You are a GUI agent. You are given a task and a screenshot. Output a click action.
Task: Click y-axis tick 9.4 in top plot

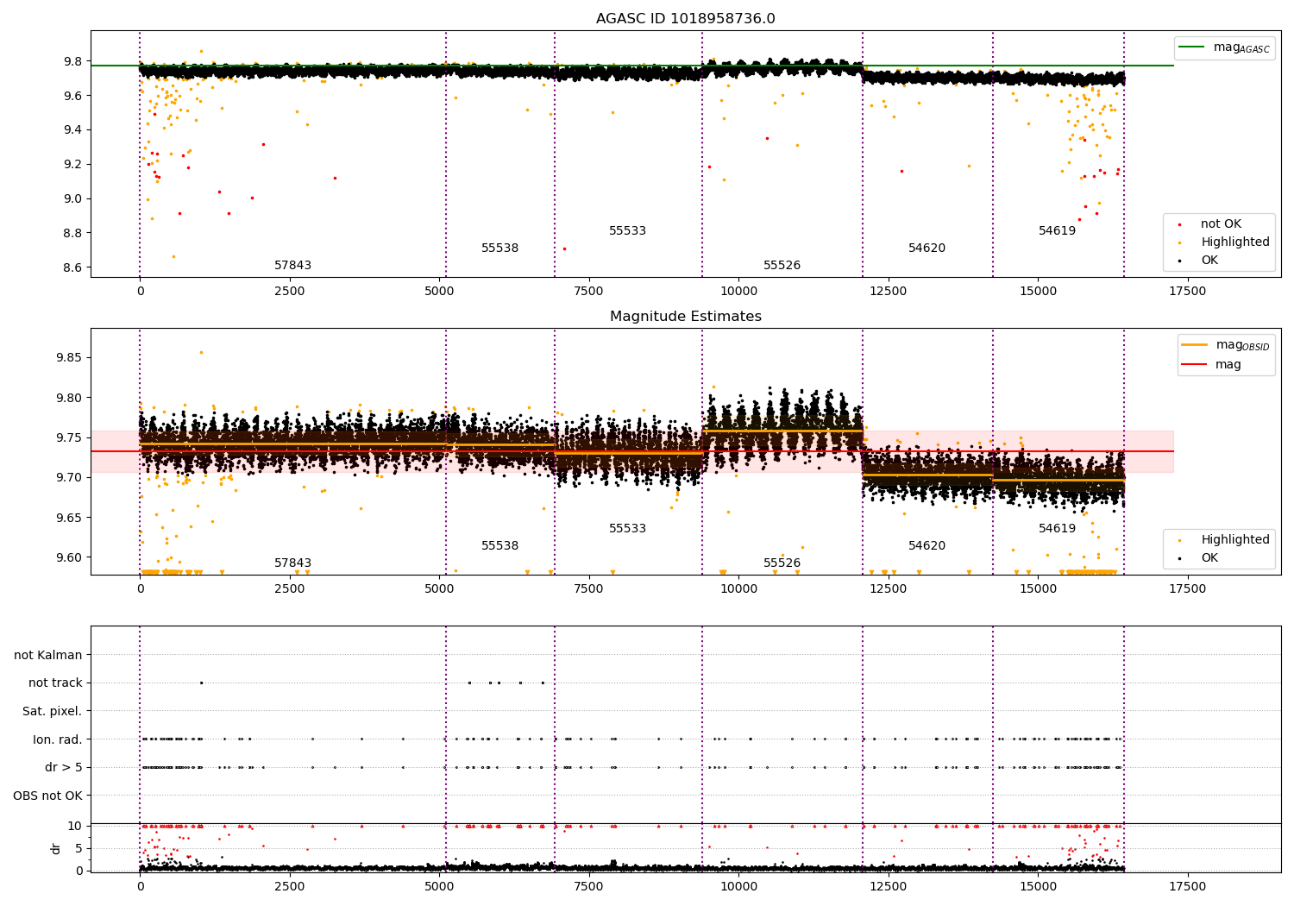pyautogui.click(x=72, y=129)
